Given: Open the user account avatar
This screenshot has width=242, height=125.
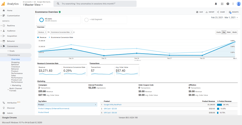Looking at the screenshot, I should point(239,4).
